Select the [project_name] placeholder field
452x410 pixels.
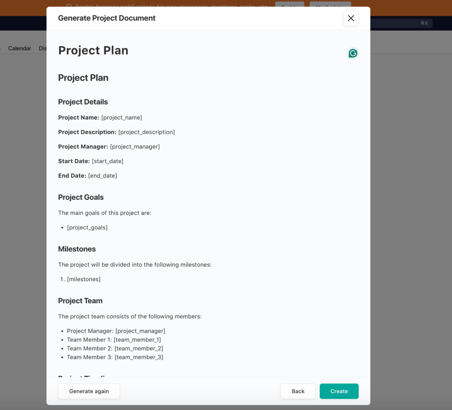click(121, 117)
